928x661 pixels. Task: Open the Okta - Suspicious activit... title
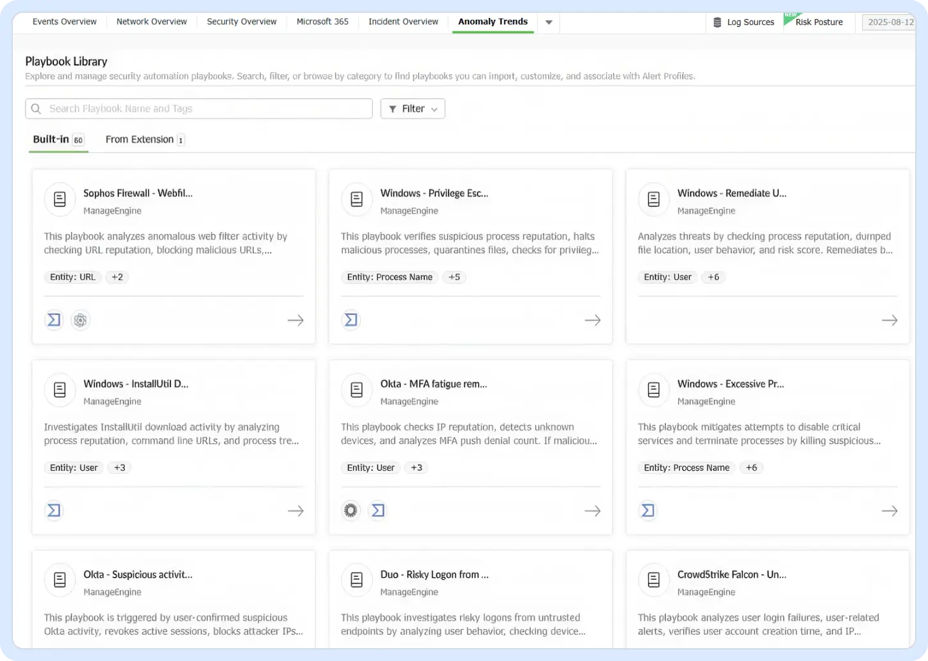[138, 575]
